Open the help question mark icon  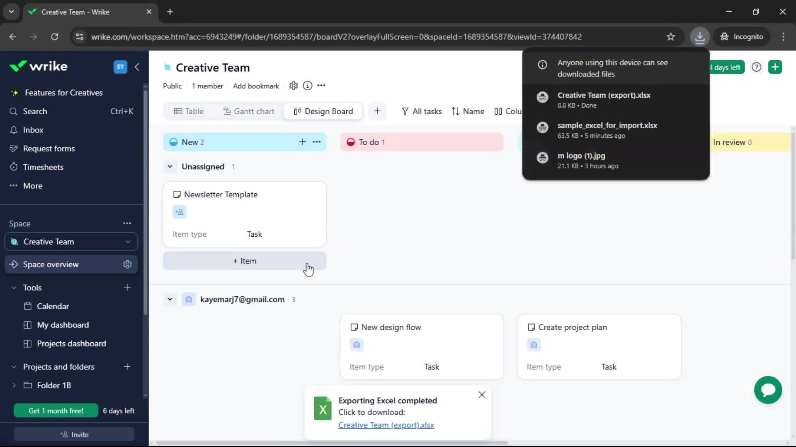coord(757,67)
